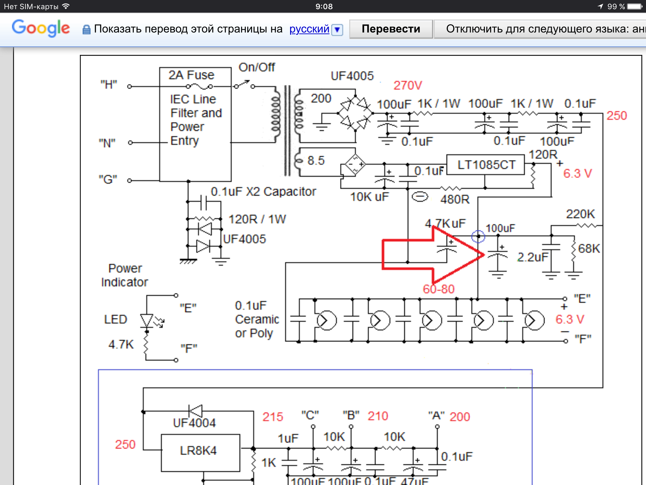Click the 2A Fuse symbol
The height and width of the screenshot is (485, 646).
(x=199, y=86)
